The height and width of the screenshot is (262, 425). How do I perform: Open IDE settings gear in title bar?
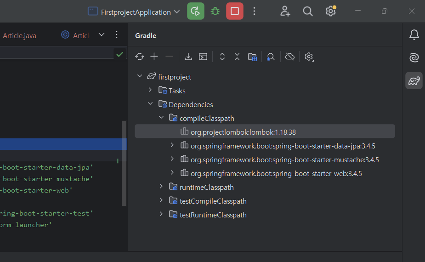coord(331,11)
